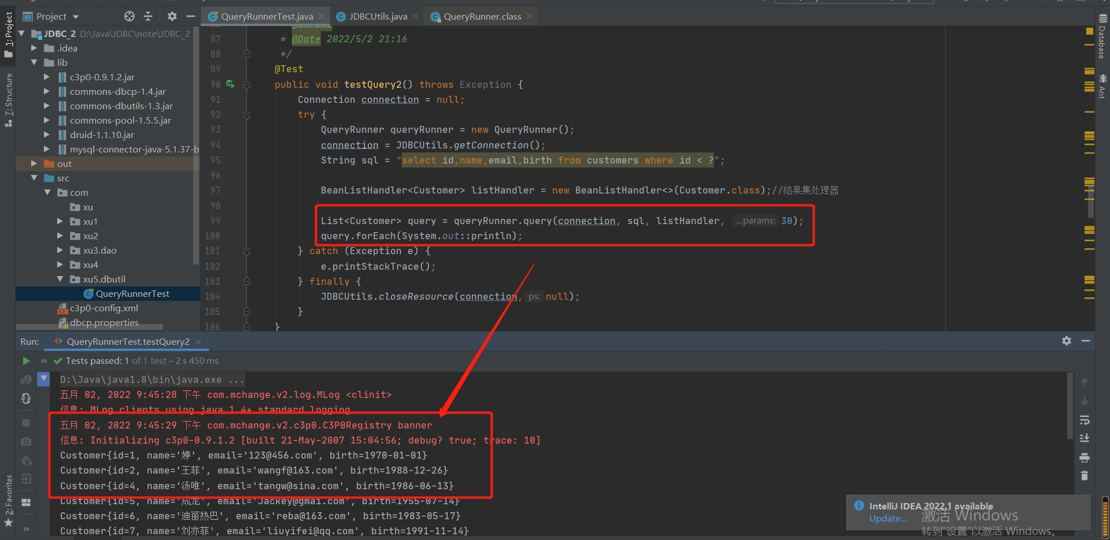Image resolution: width=1110 pixels, height=540 pixels.
Task: Click the up the stack trace arrow
Action: (1085, 382)
